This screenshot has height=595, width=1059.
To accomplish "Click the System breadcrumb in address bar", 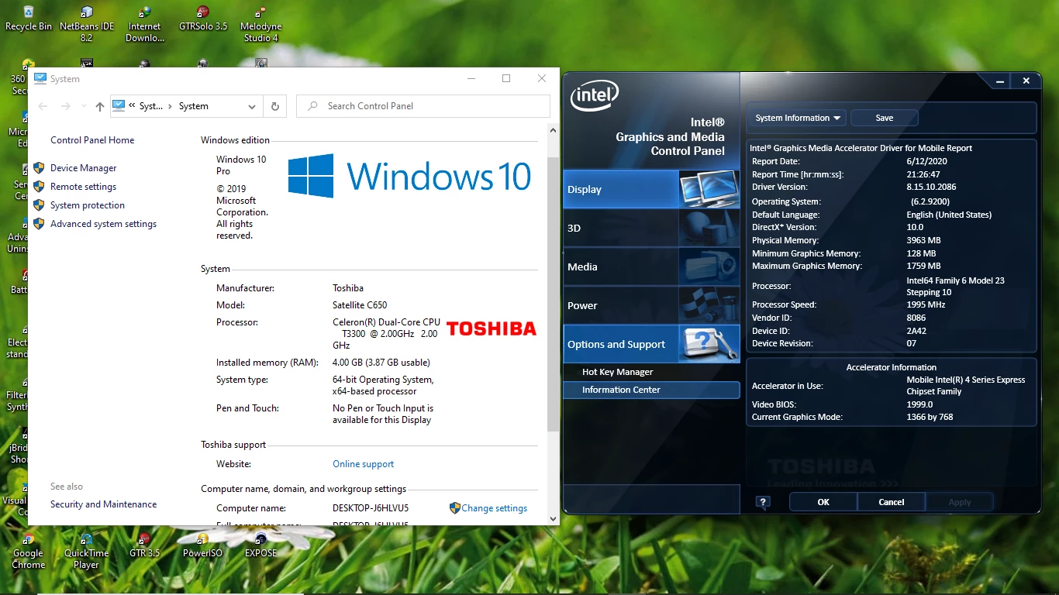I will pos(194,106).
